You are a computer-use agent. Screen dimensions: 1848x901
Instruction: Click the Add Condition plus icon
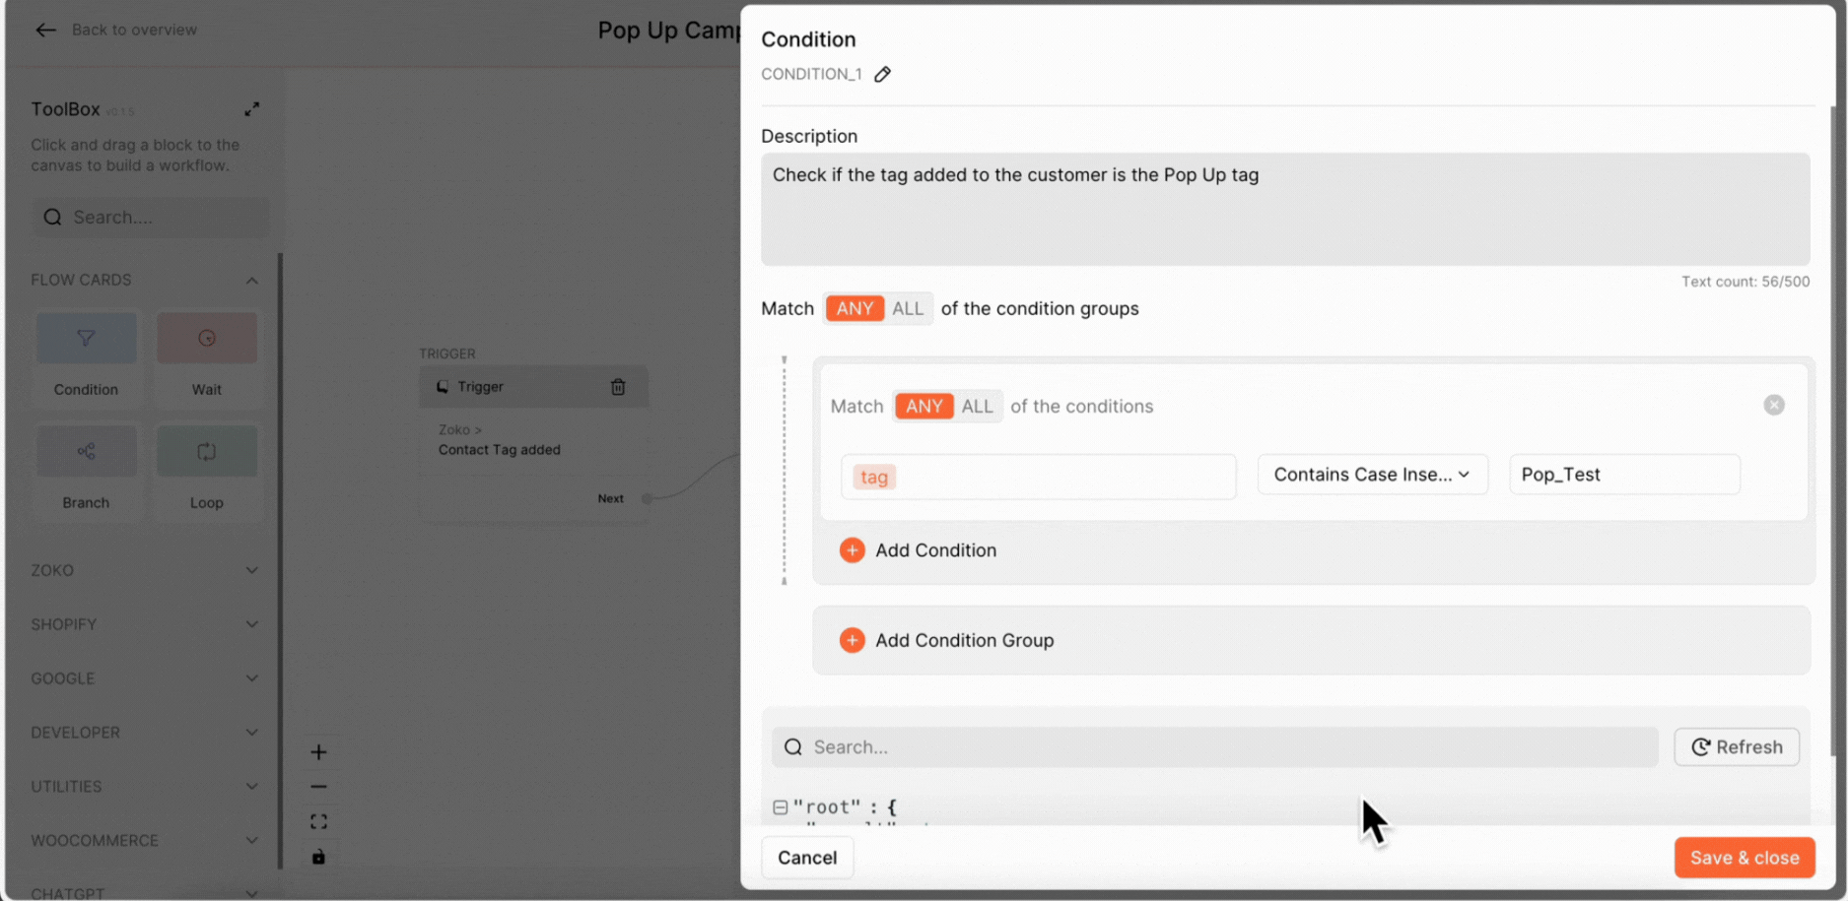853,550
